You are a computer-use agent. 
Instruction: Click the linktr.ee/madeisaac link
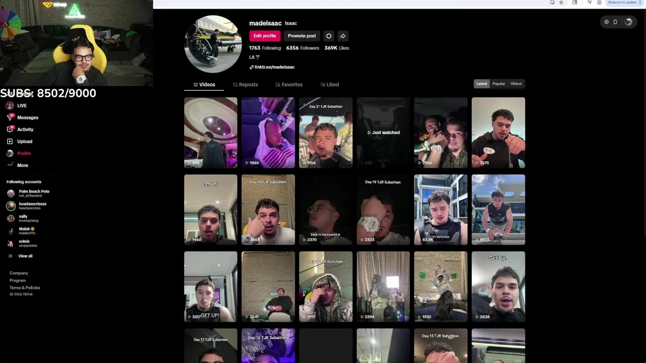pyautogui.click(x=272, y=67)
